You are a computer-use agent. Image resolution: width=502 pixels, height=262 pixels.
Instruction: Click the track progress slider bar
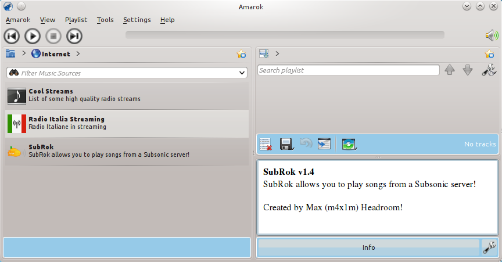click(285, 35)
